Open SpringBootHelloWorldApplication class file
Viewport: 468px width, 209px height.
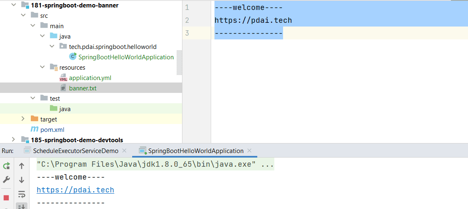click(x=126, y=57)
